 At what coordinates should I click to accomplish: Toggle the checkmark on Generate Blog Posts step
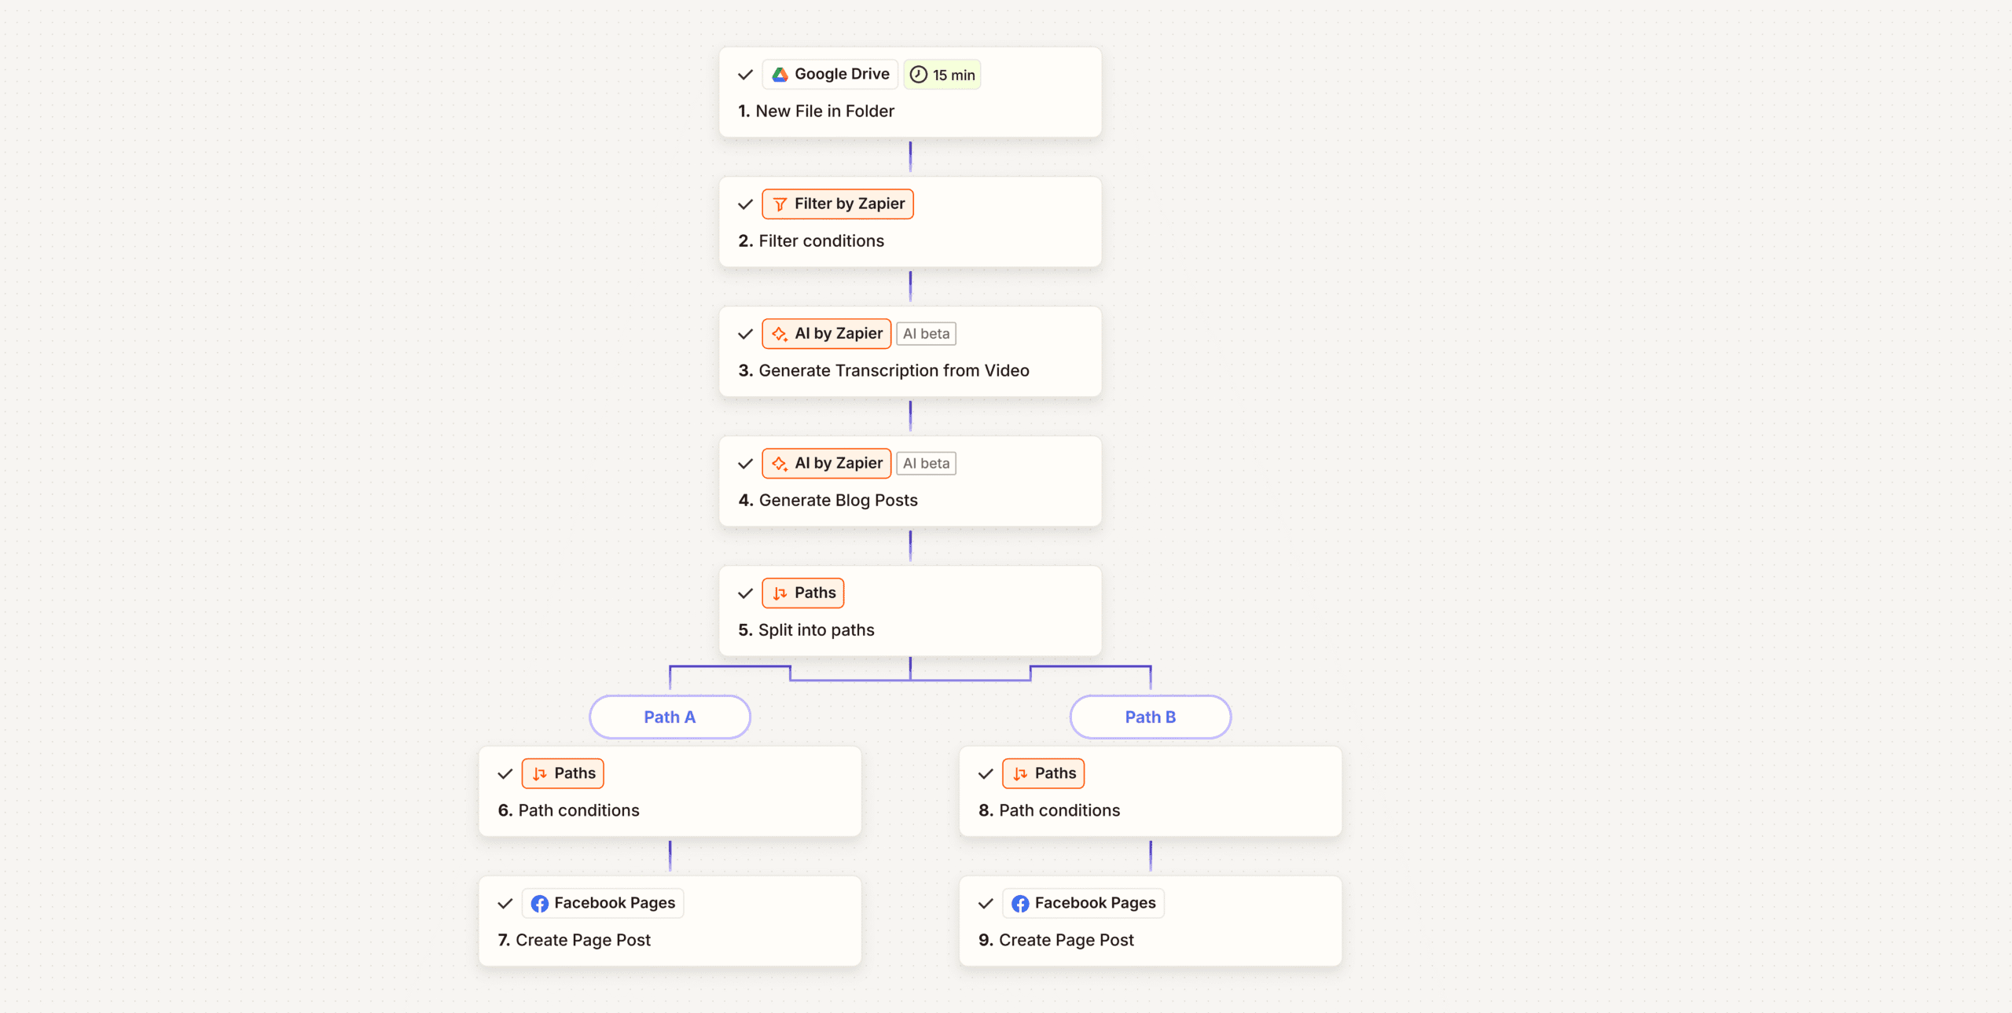point(745,464)
